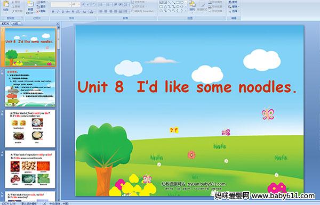Toggle Strikethrough formatting

[68, 12]
